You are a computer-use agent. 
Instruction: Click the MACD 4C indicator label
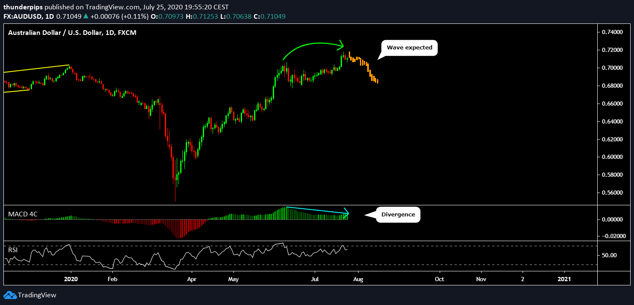tap(23, 214)
